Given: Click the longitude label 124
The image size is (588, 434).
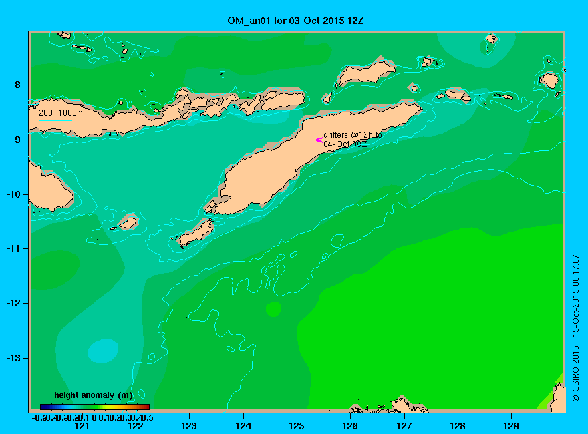Looking at the screenshot, I should click(243, 426).
